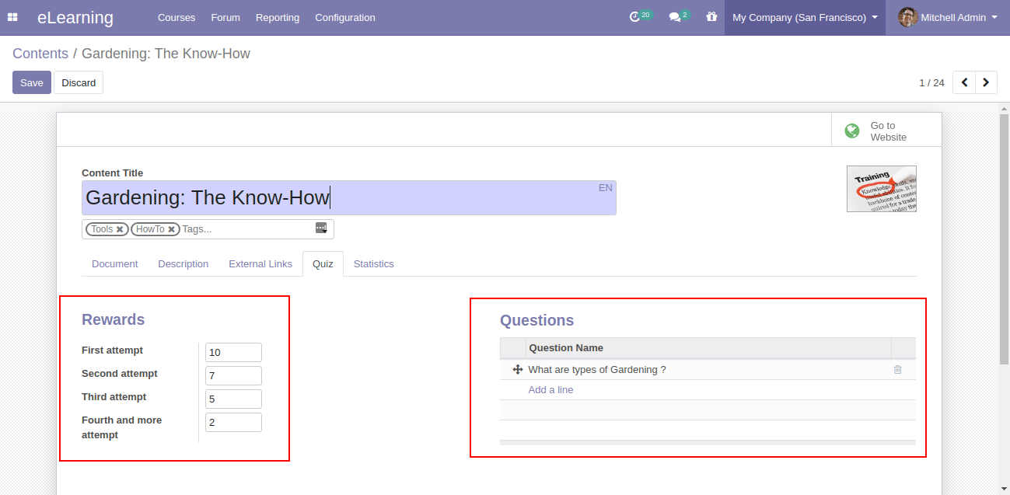Click Second attempt reward field
The height and width of the screenshot is (495, 1010).
[233, 375]
